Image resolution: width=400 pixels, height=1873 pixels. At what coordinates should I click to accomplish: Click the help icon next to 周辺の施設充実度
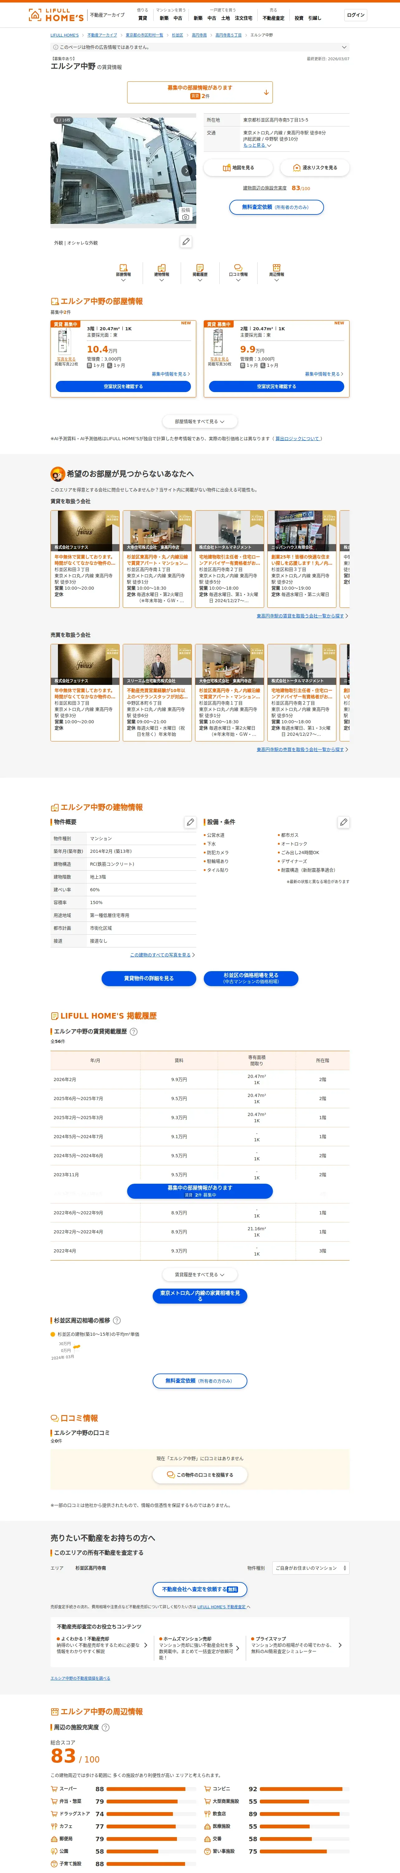coord(105,1728)
